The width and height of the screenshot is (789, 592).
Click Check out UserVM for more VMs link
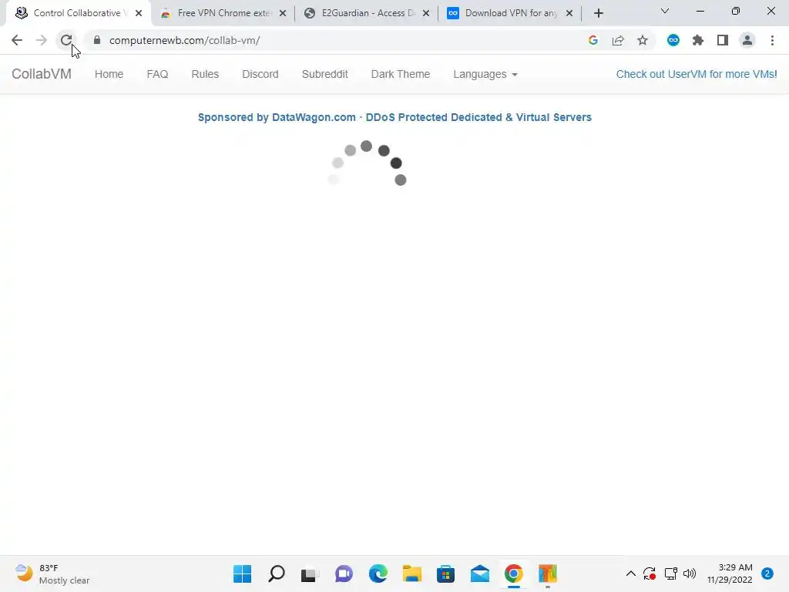(x=697, y=74)
